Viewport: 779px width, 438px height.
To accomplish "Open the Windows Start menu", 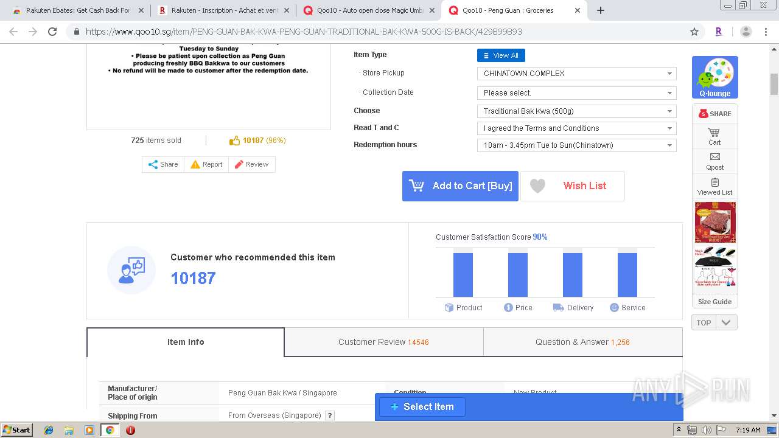I will 17,430.
